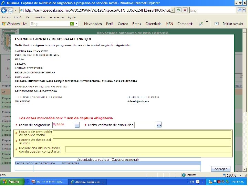
Task: Click the Inicio start button
Action: tap(12, 182)
